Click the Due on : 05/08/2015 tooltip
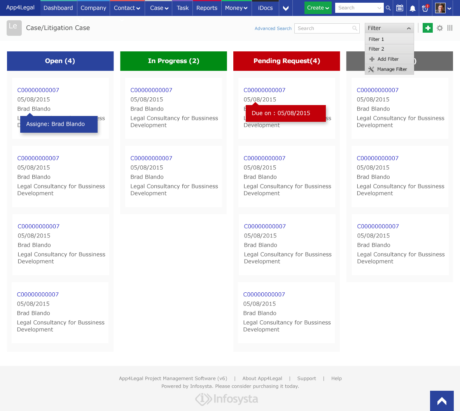 point(285,113)
